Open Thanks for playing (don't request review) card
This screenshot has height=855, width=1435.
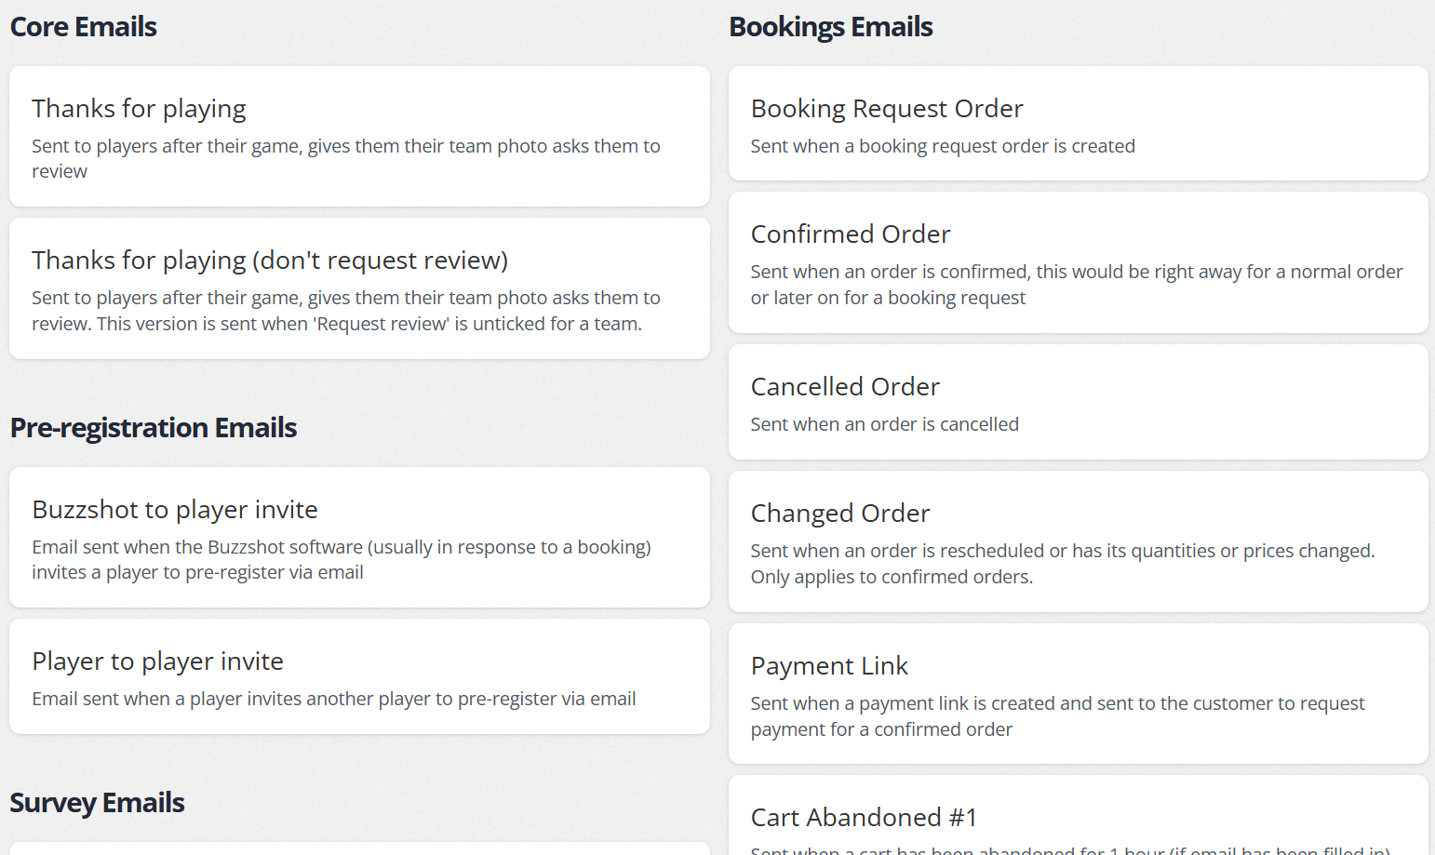(x=359, y=288)
